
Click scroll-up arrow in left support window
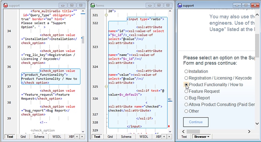click(83, 11)
